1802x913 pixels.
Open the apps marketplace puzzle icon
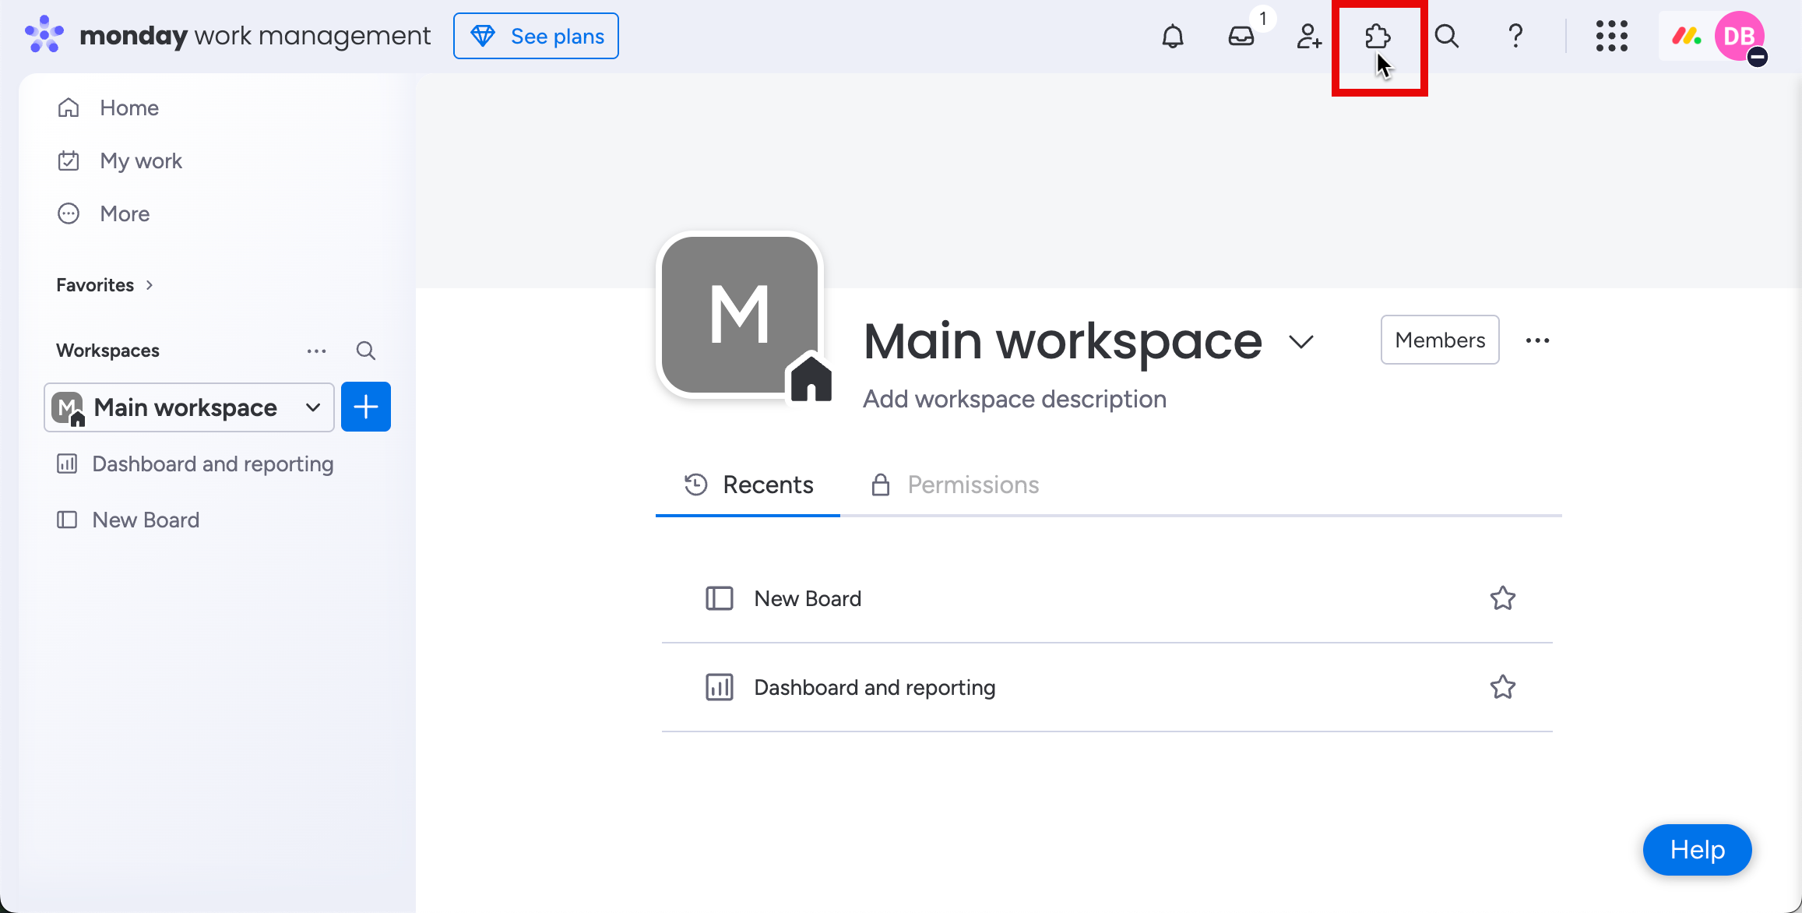[x=1378, y=37]
